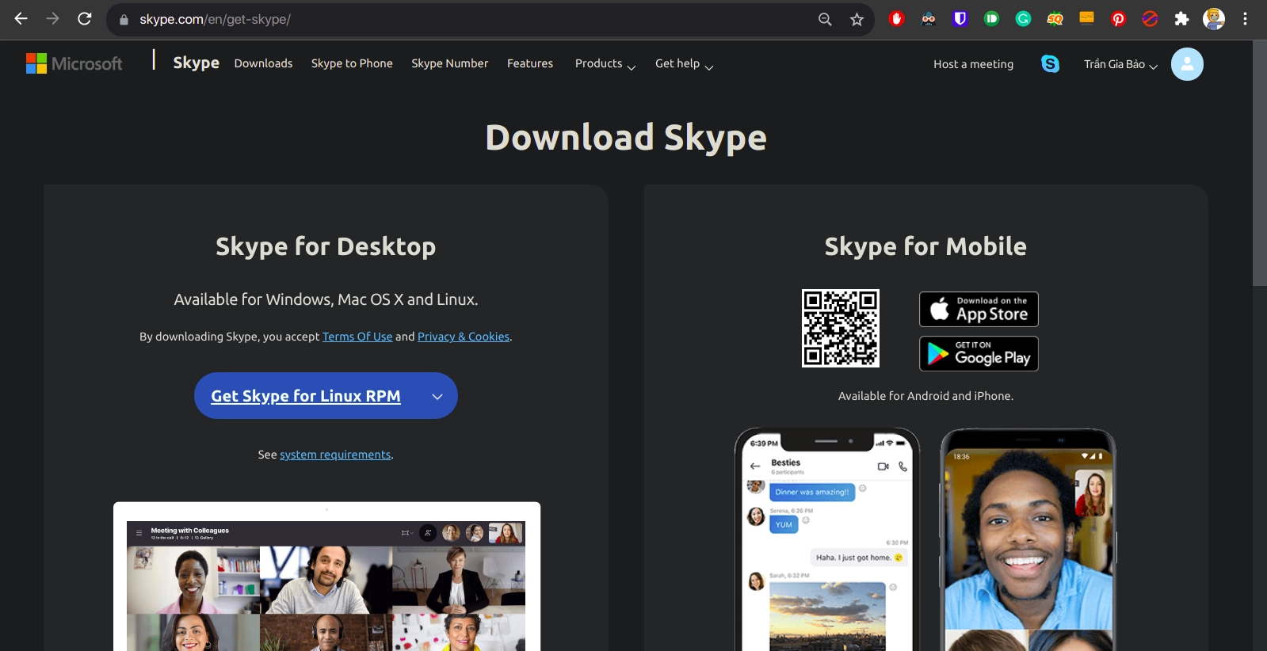The width and height of the screenshot is (1267, 651).
Task: Open Terms Of Use link
Action: click(357, 337)
